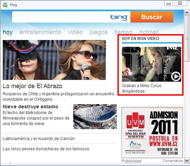Go to the tiempo tab
This screenshot has height=166, width=190.
123,32
